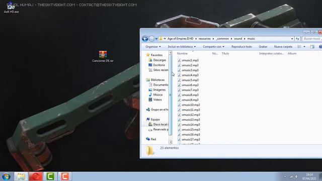Image resolution: width=322 pixels, height=181 pixels.
Task: Open the Organizar menu
Action: click(x=153, y=47)
